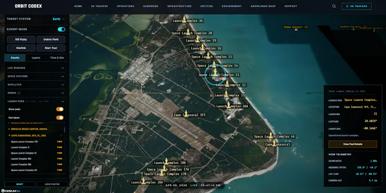This screenshot has width=386, height=193.
Task: Open the 3D Tracker nav menu item
Action: [x=99, y=6]
